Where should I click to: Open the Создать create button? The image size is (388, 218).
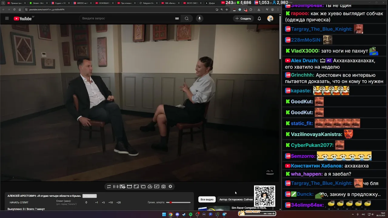pos(243,18)
